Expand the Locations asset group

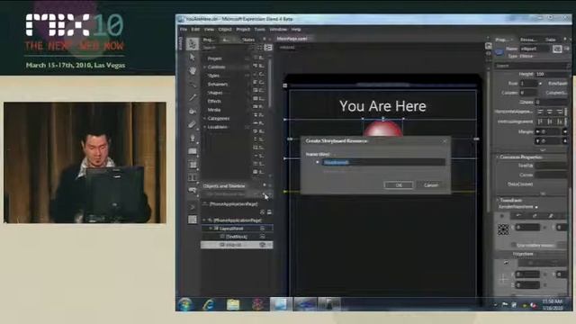[x=204, y=127]
